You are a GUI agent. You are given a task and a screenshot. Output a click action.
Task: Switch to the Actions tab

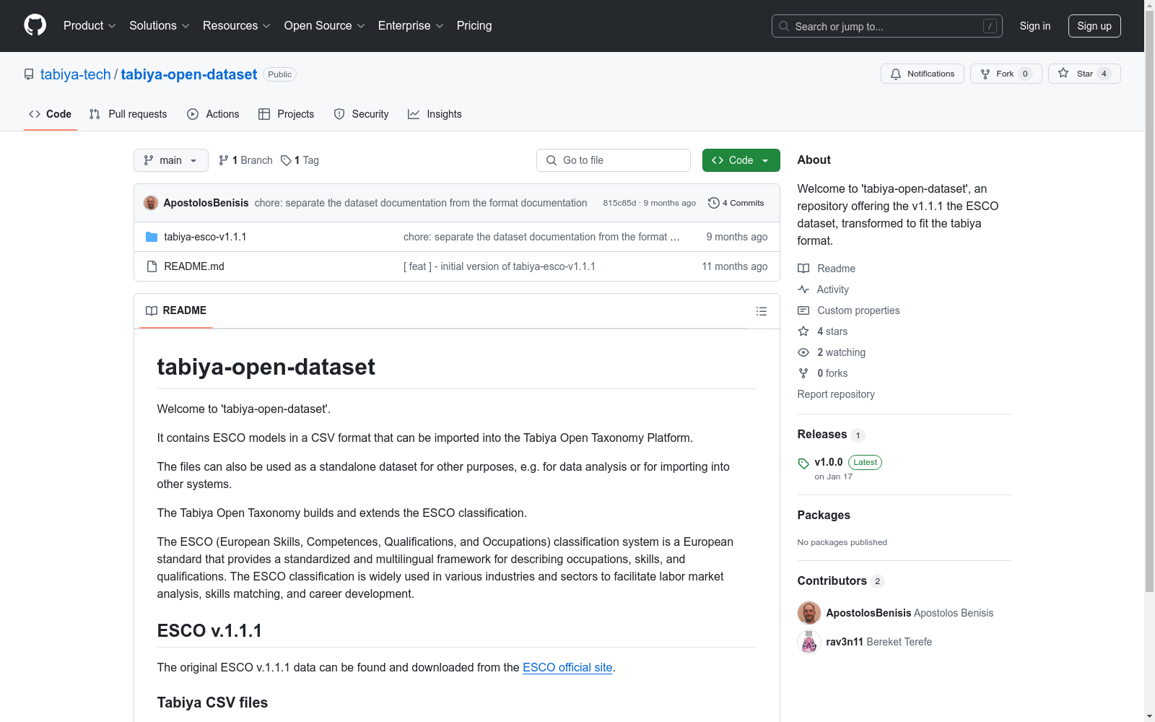(213, 114)
